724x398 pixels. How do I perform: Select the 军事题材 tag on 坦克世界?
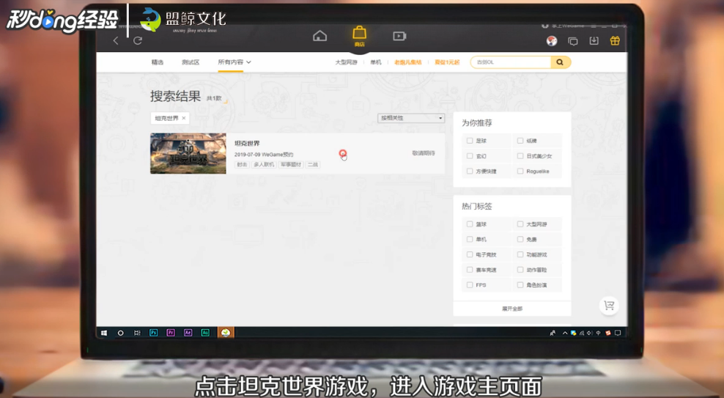pyautogui.click(x=291, y=164)
